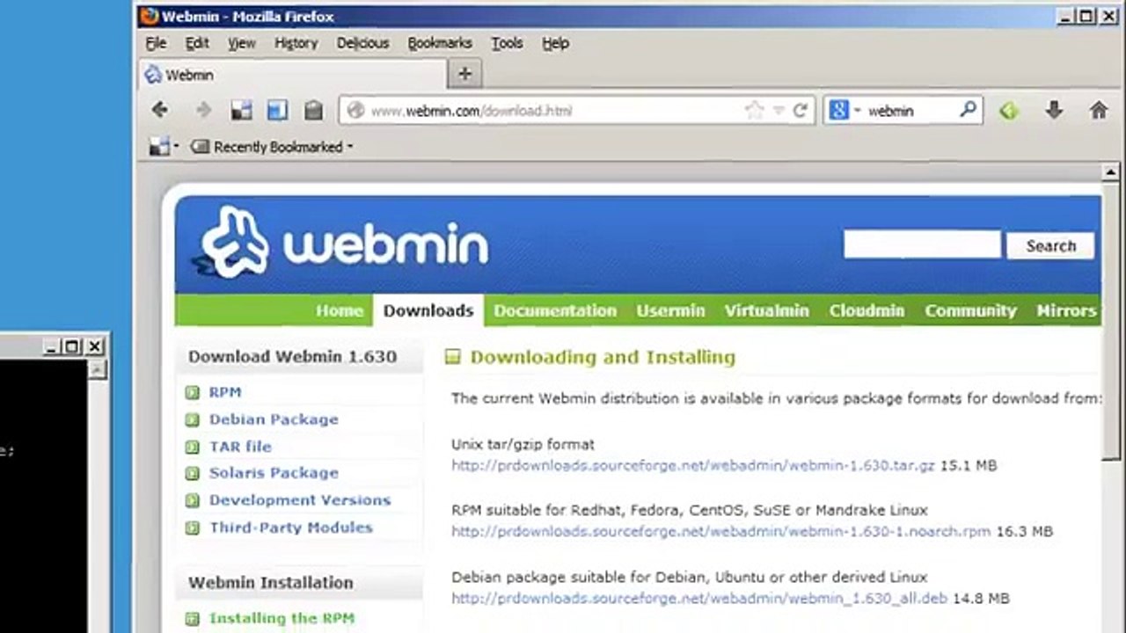Reload the page with the refresh icon
The width and height of the screenshot is (1126, 633).
pos(800,111)
